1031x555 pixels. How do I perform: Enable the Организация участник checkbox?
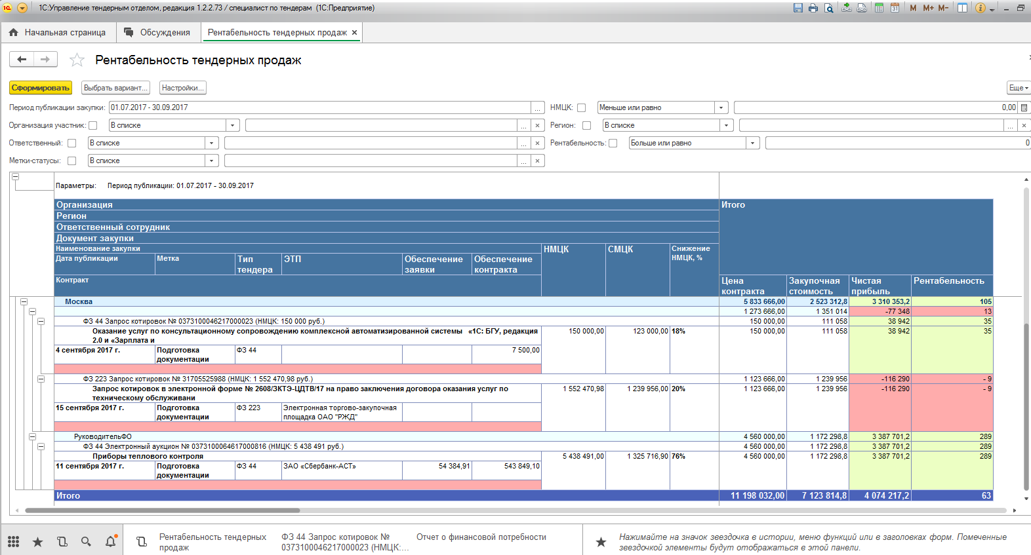(x=93, y=125)
